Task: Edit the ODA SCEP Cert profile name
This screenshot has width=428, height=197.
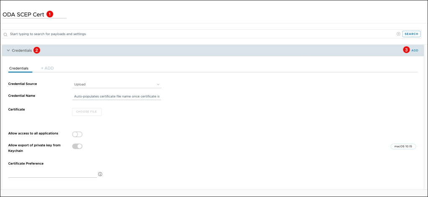Action: 23,14
